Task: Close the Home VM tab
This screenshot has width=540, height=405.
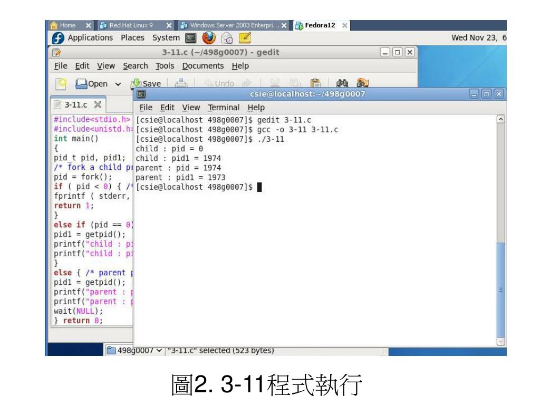Action: (x=89, y=25)
